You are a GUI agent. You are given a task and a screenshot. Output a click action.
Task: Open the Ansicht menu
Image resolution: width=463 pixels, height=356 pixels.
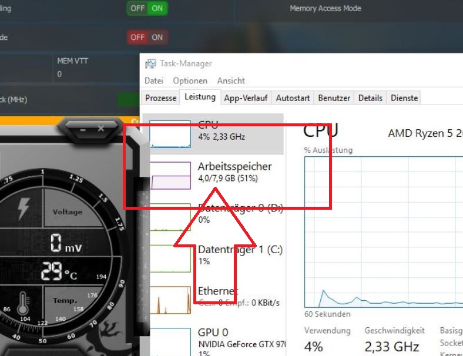pyautogui.click(x=231, y=80)
